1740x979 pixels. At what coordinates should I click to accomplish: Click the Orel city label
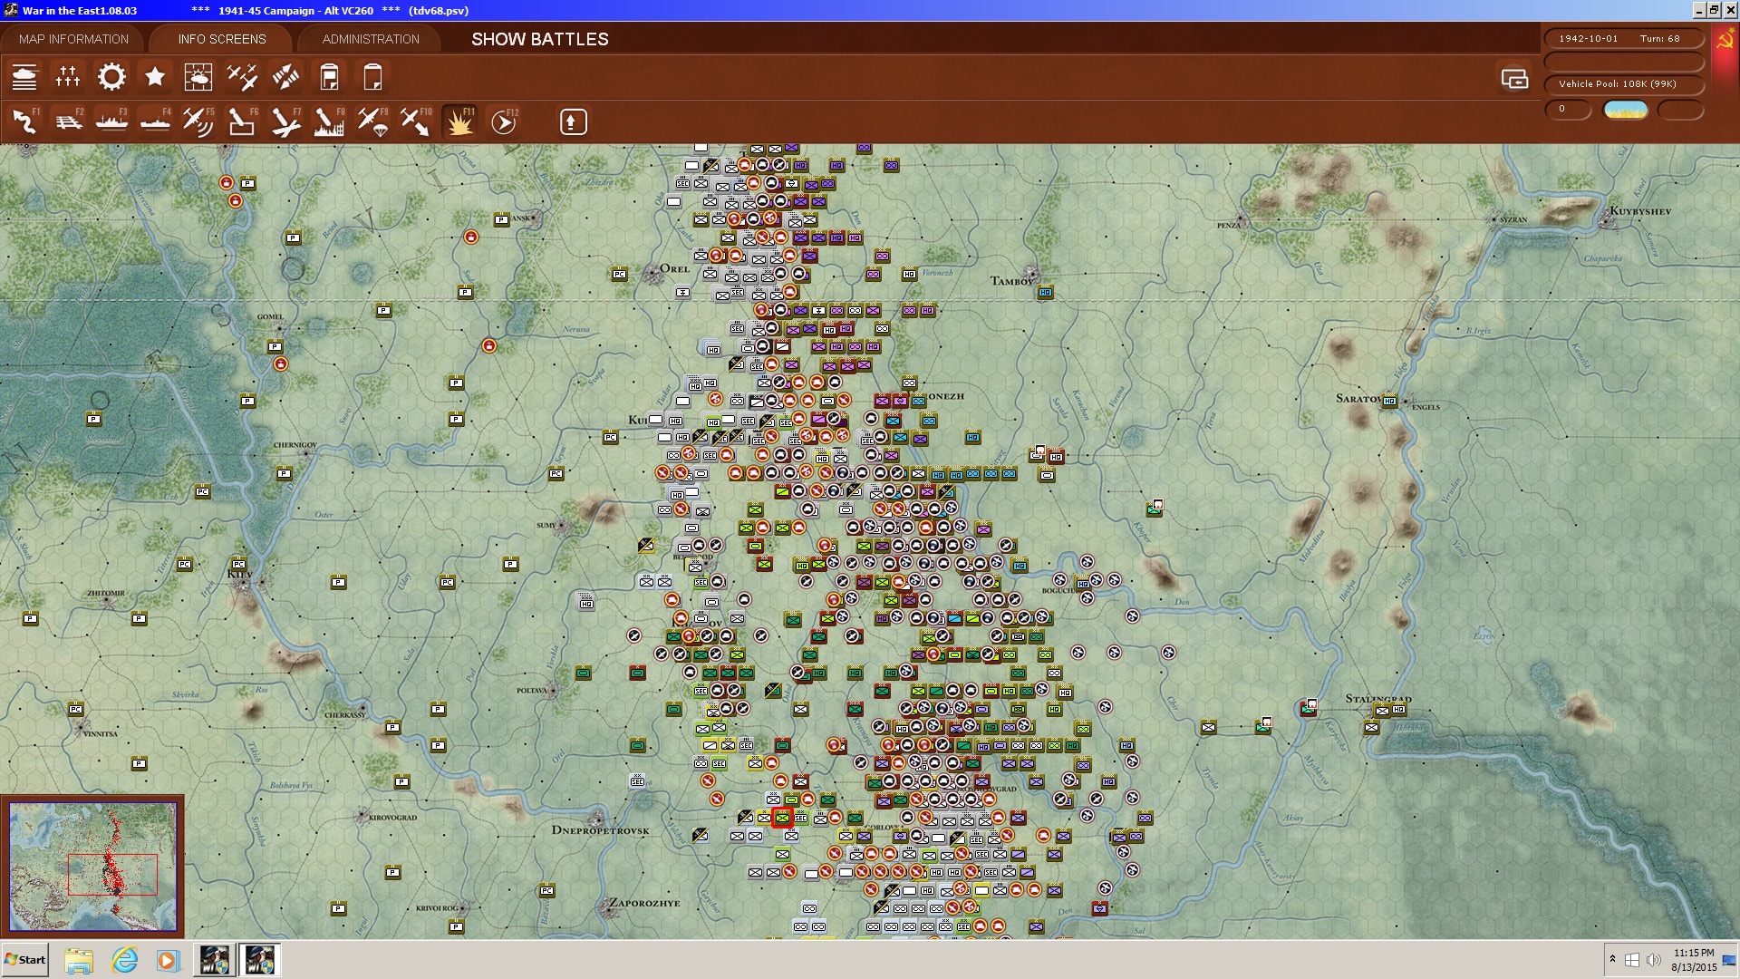(674, 268)
